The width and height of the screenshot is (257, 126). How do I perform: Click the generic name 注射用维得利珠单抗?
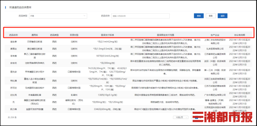coord(35,63)
